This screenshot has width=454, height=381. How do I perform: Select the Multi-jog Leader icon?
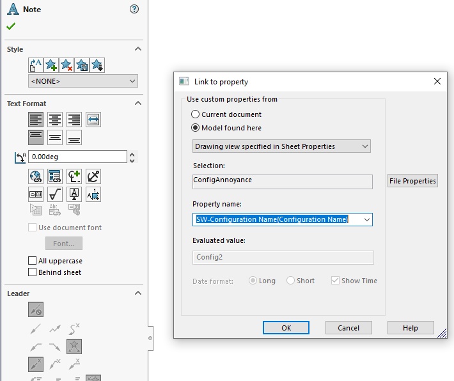55,329
